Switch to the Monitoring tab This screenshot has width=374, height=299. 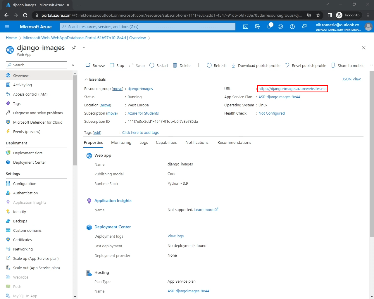(x=121, y=143)
